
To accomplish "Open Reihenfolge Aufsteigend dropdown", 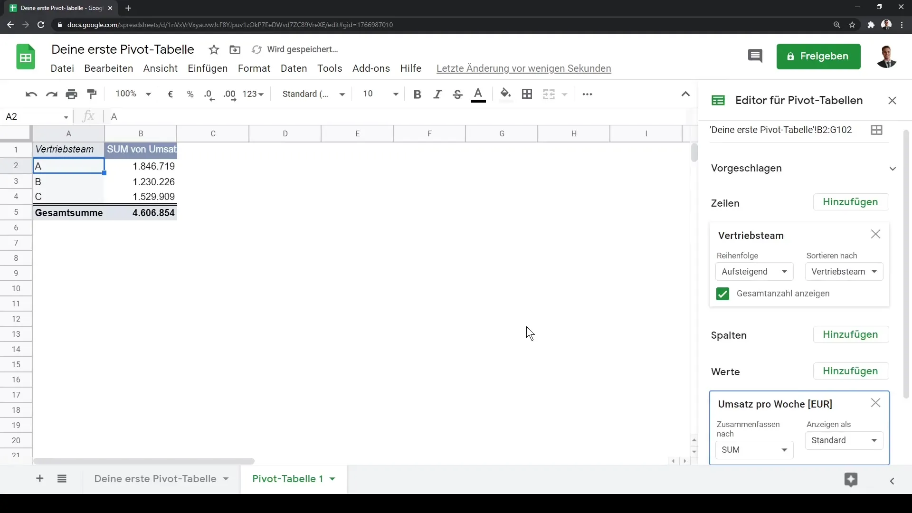I will click(754, 272).
